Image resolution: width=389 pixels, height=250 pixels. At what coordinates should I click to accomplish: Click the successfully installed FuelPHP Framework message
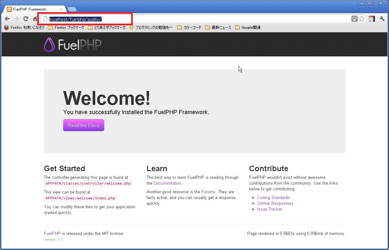coord(136,112)
